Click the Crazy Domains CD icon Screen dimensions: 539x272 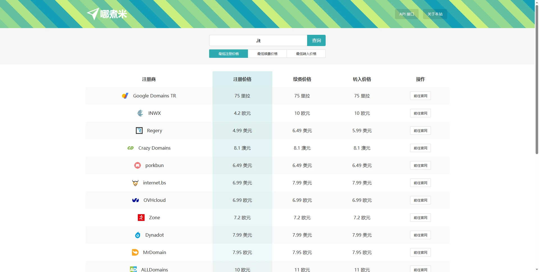coord(131,148)
